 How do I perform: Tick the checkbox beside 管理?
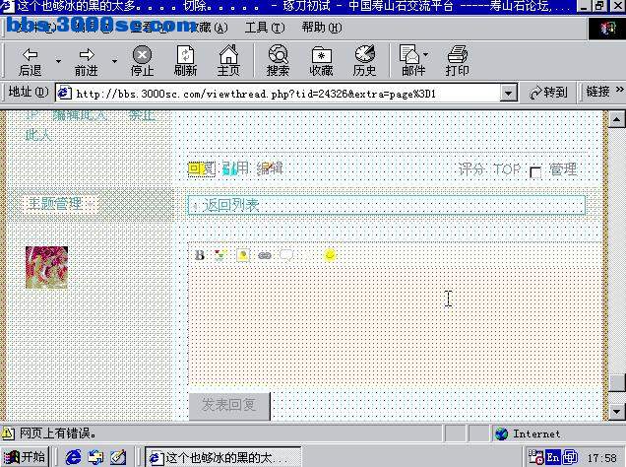click(535, 172)
